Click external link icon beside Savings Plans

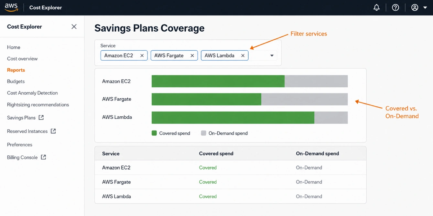coord(41,117)
